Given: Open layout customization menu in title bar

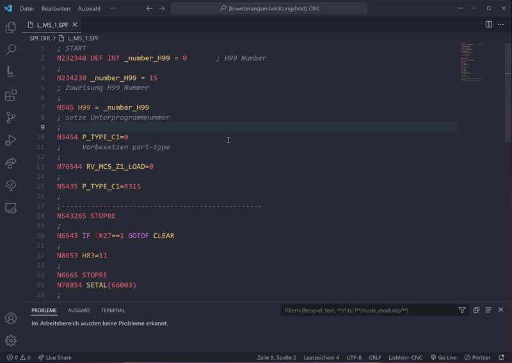Looking at the screenshot, I should coord(460,8).
